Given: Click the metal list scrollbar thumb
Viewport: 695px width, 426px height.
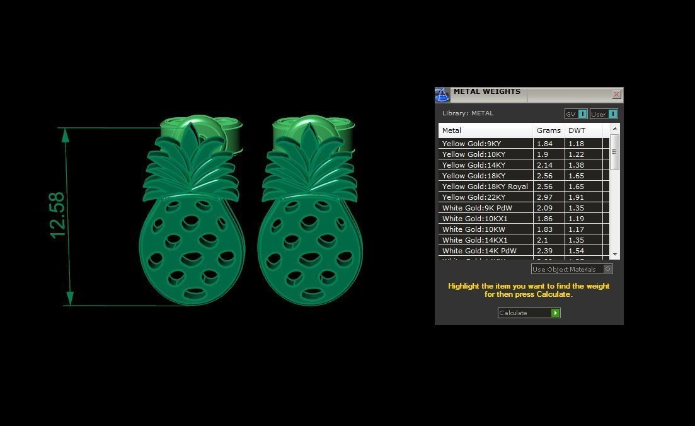Looking at the screenshot, I should pos(615,152).
